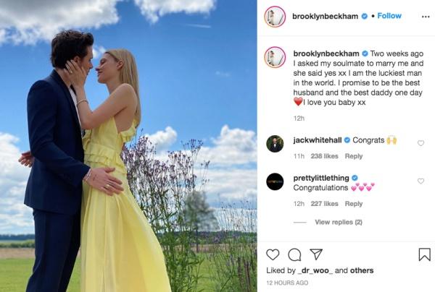
Task: Share the post via the paper plane icon
Action: (316, 254)
